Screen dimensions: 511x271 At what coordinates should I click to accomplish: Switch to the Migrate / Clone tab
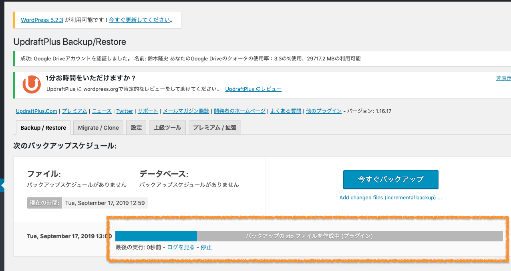point(99,128)
